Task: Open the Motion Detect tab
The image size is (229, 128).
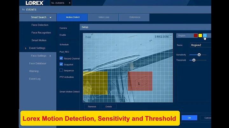Action: click(72, 17)
